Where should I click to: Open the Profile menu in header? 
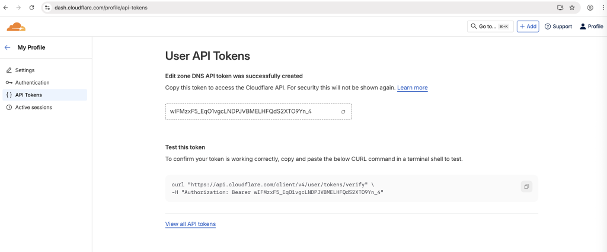591,27
